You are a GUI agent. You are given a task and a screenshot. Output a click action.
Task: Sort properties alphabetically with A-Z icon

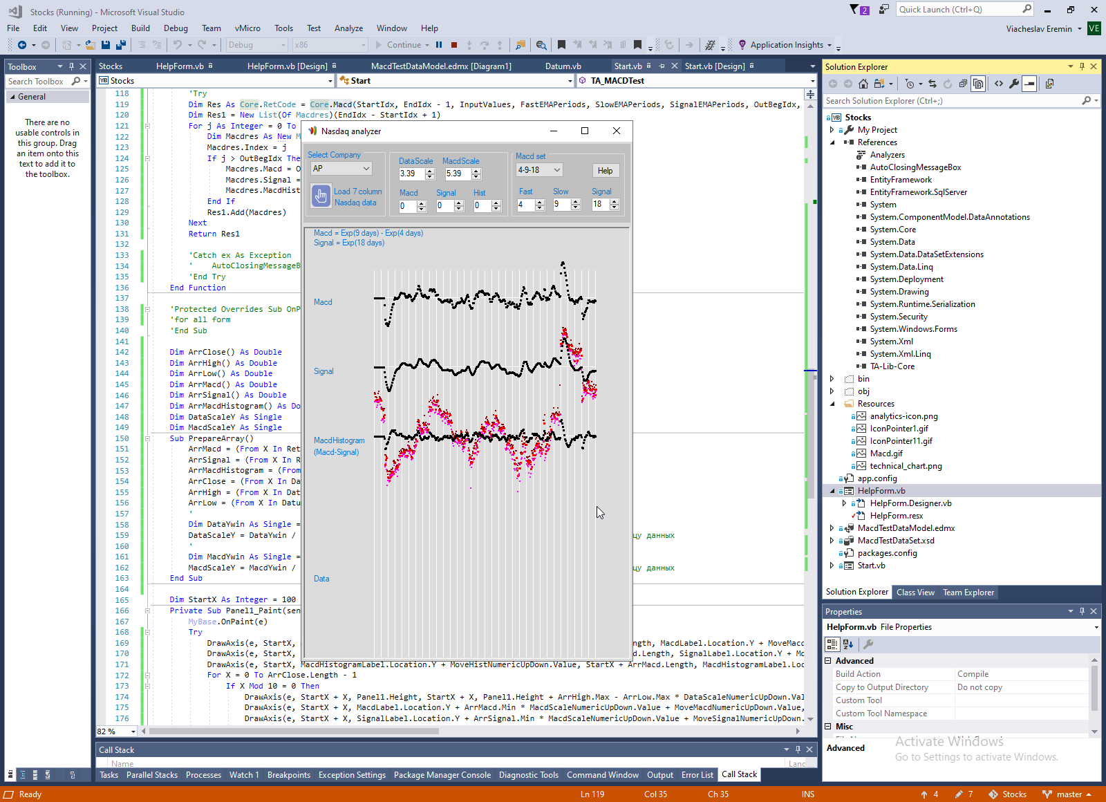848,644
